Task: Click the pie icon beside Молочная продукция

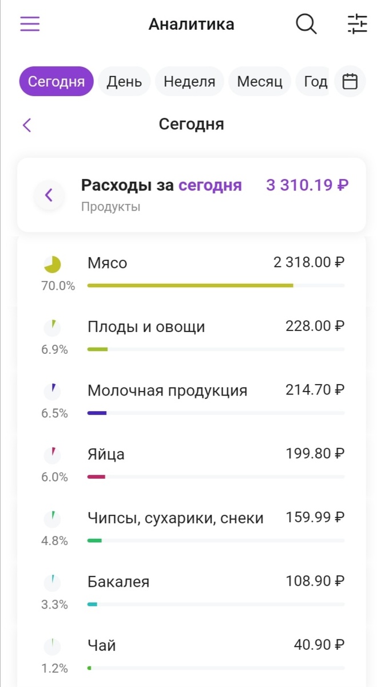Action: [52, 390]
